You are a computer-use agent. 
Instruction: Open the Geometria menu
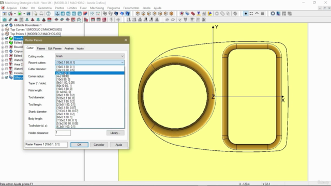pyautogui.click(x=45, y=8)
